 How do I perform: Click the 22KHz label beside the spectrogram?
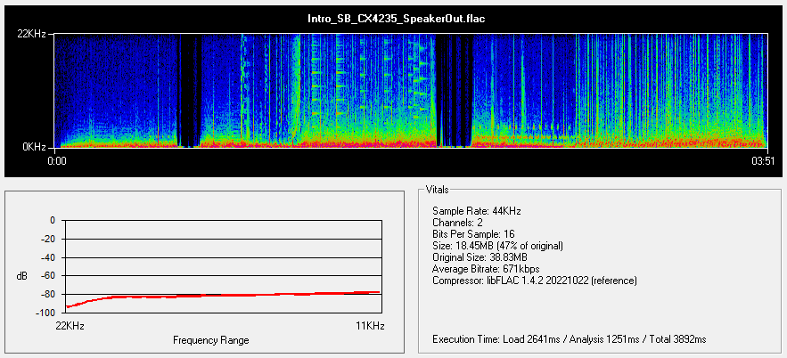[34, 35]
